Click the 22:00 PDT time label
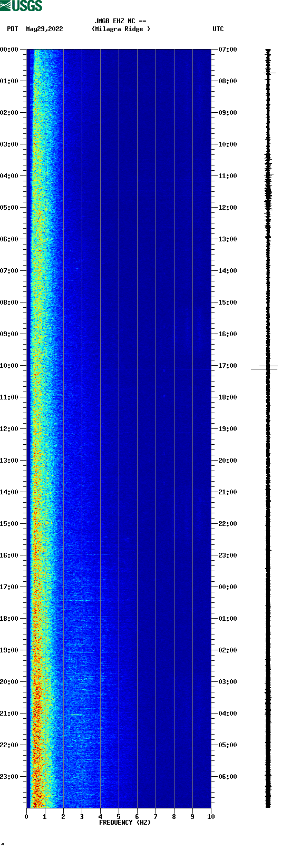The width and height of the screenshot is (291, 850). point(9,745)
